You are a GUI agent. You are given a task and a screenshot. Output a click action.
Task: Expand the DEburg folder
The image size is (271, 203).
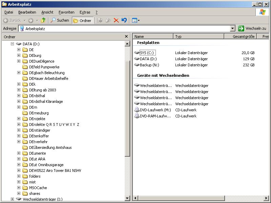click(19, 55)
